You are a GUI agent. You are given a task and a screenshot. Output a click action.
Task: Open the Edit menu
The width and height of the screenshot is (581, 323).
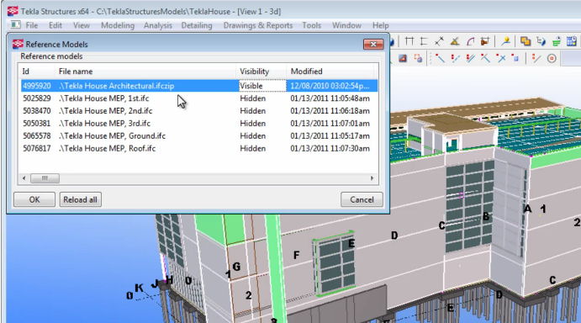[55, 25]
